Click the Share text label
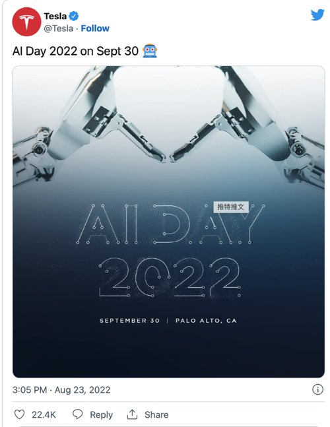This screenshot has width=330, height=427. click(156, 414)
